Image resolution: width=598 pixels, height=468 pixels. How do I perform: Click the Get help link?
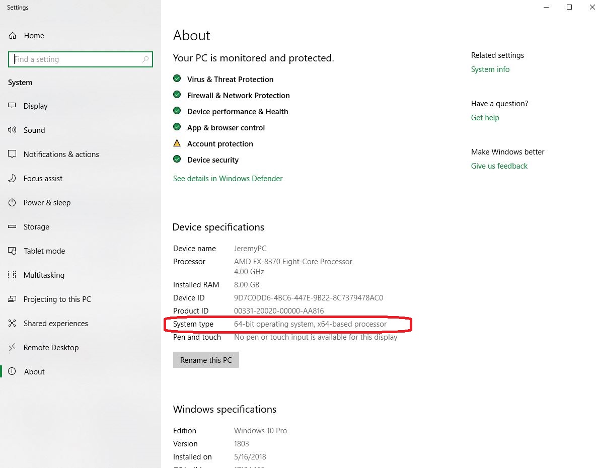pos(485,118)
